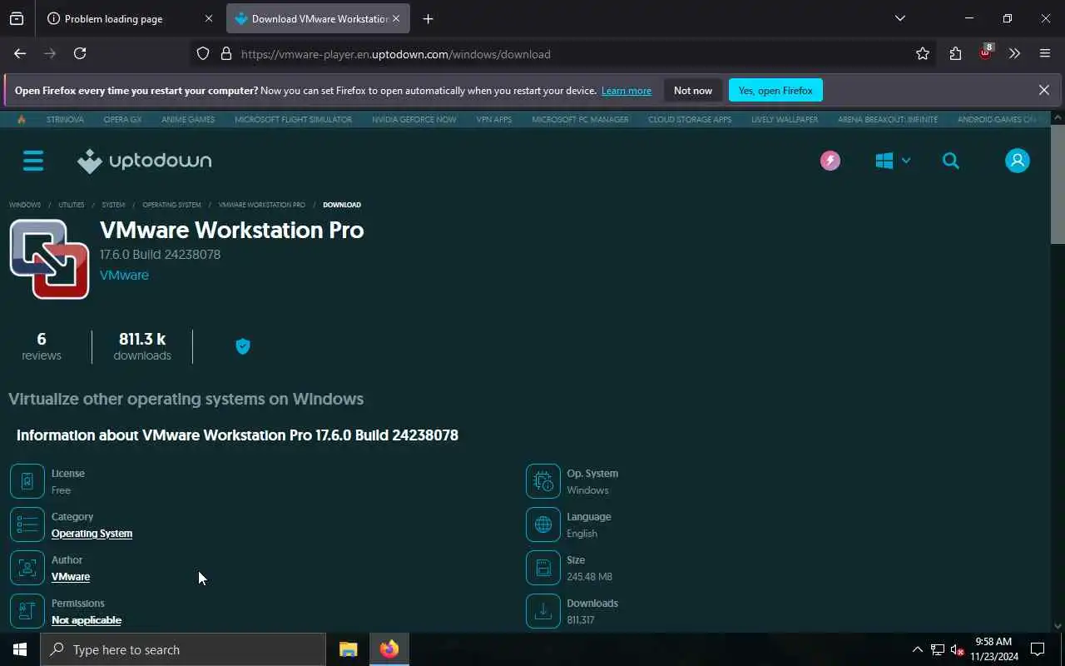Open the Uptodown Turbo lightning icon
The height and width of the screenshot is (666, 1065).
click(x=830, y=161)
